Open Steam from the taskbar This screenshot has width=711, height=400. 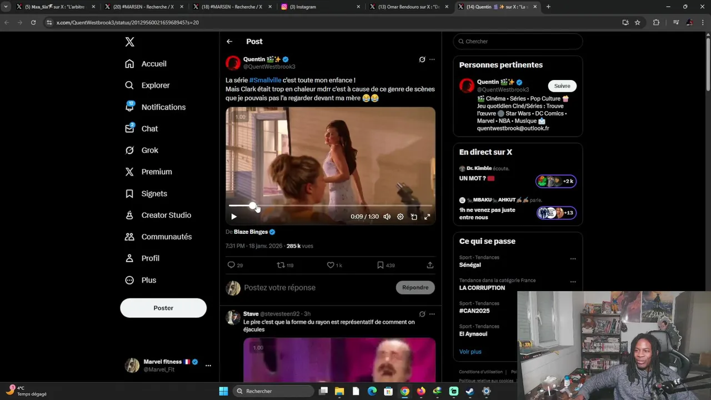(x=470, y=391)
